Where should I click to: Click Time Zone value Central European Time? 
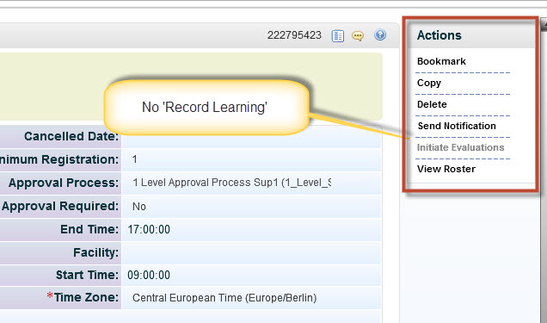click(224, 298)
